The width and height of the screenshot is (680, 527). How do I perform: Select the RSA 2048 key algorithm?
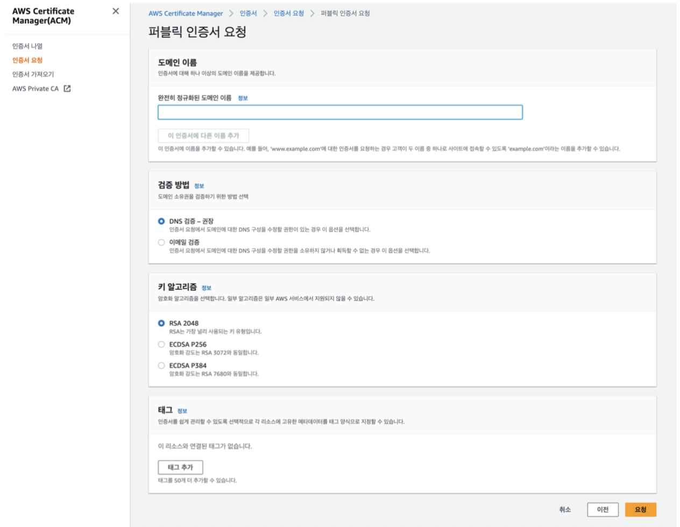coord(161,323)
